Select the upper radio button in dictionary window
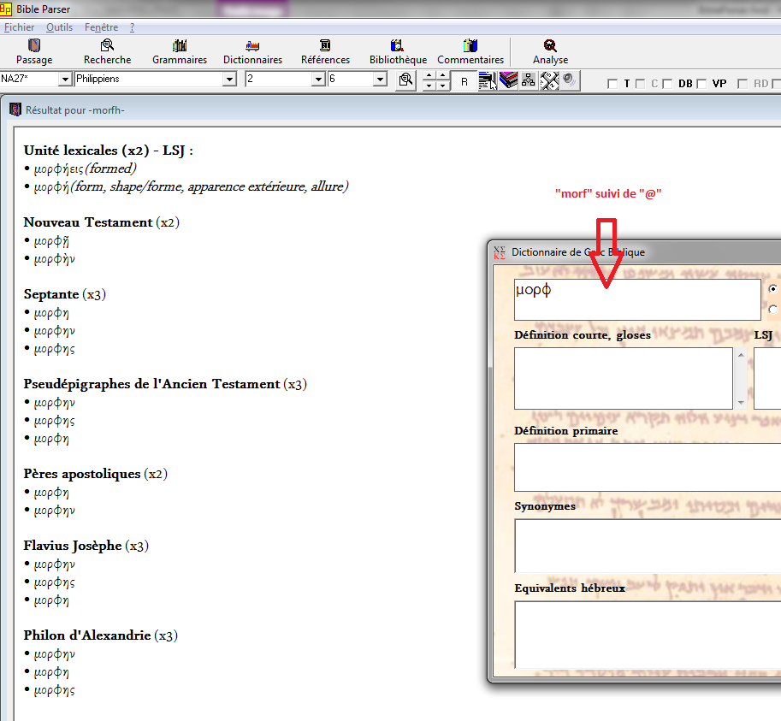The width and height of the screenshot is (781, 721). click(x=773, y=289)
